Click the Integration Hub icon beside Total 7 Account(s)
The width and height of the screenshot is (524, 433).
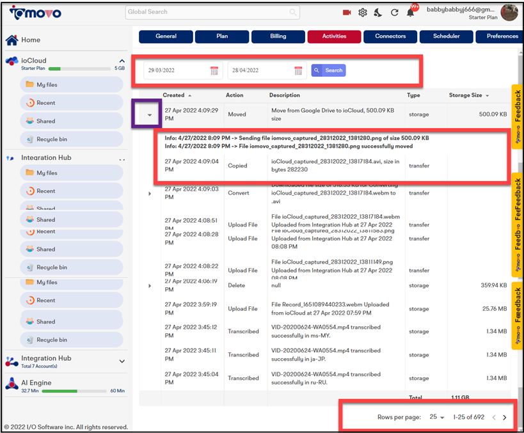tap(12, 362)
